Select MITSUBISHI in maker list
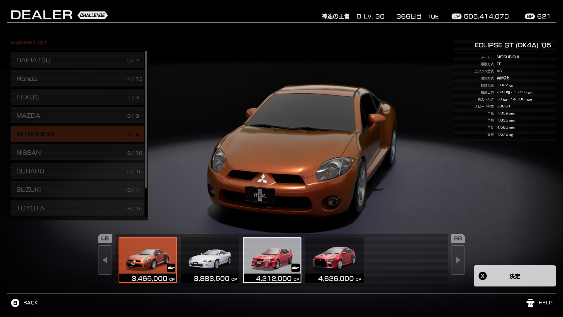This screenshot has width=563, height=317. tap(77, 134)
